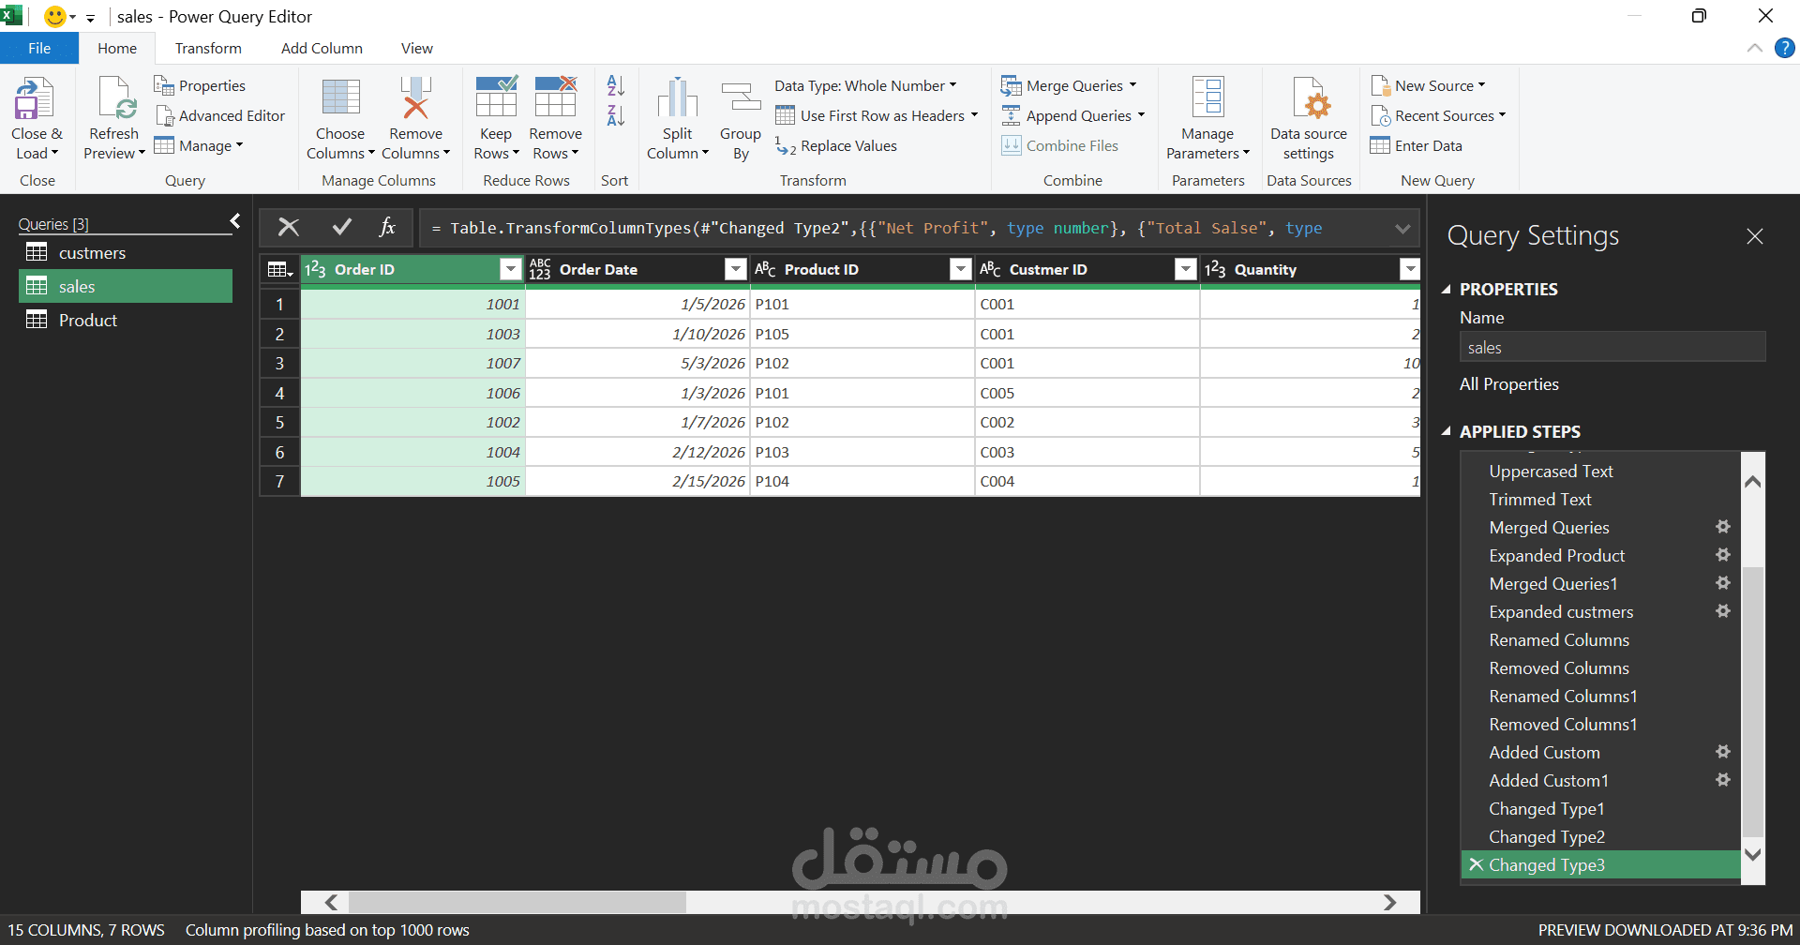Sort the column descending
Viewport: 1800px width, 945px height.
tap(616, 115)
